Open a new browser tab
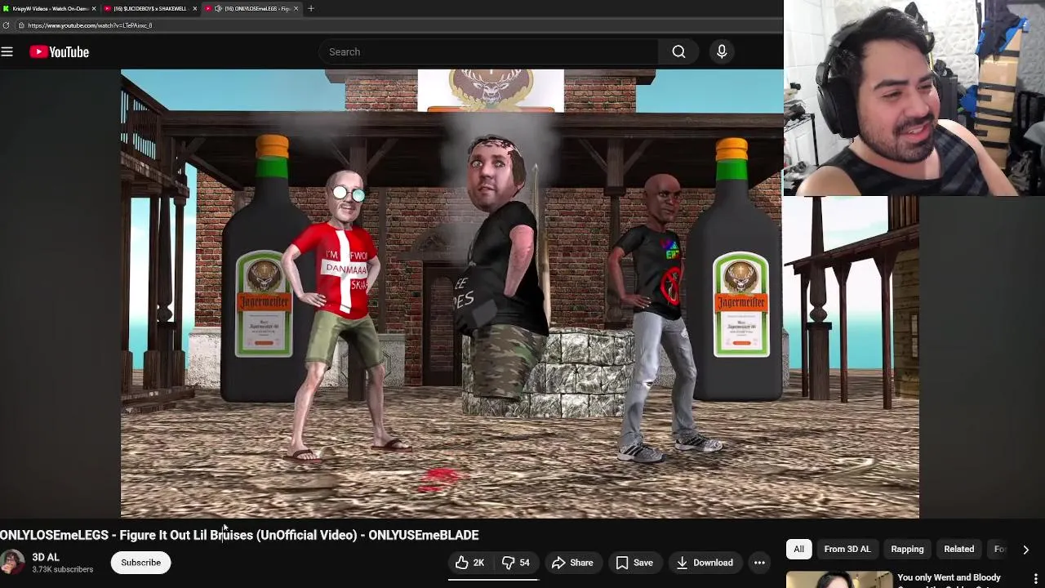 [310, 8]
